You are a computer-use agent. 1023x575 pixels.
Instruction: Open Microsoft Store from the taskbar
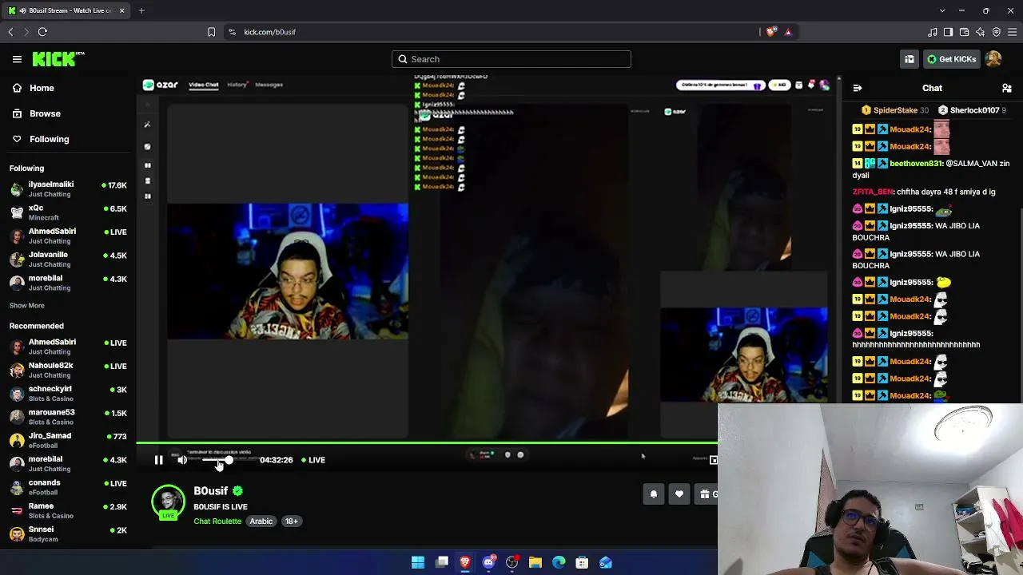pos(583,563)
